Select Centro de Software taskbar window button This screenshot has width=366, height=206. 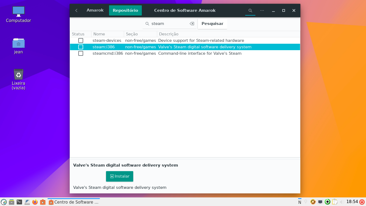click(74, 202)
